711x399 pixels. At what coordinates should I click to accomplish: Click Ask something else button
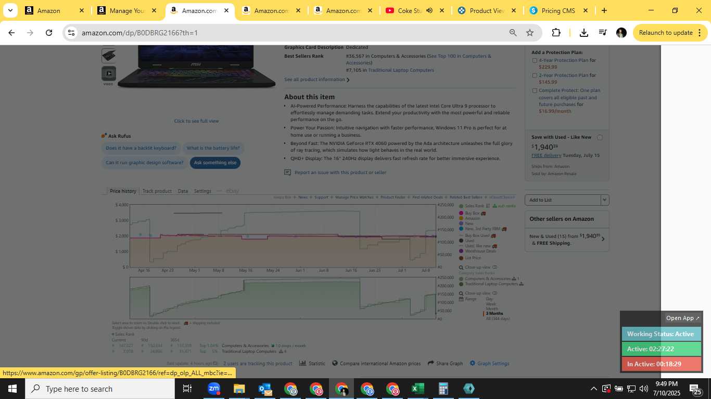[x=215, y=163]
